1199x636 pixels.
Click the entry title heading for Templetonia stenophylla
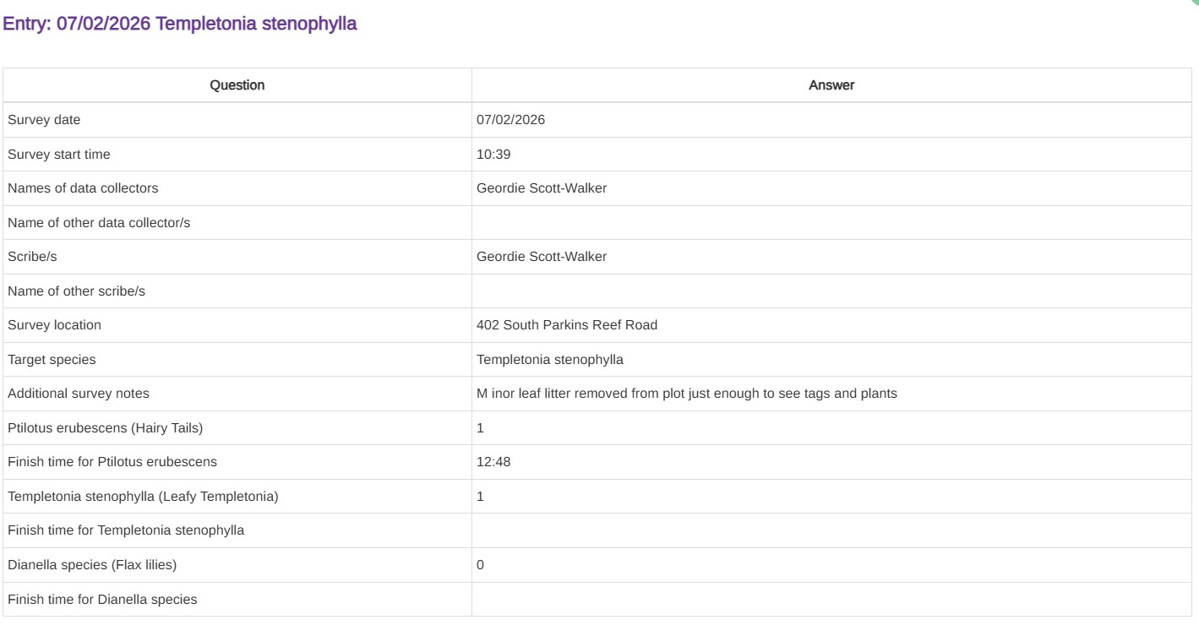pyautogui.click(x=180, y=24)
